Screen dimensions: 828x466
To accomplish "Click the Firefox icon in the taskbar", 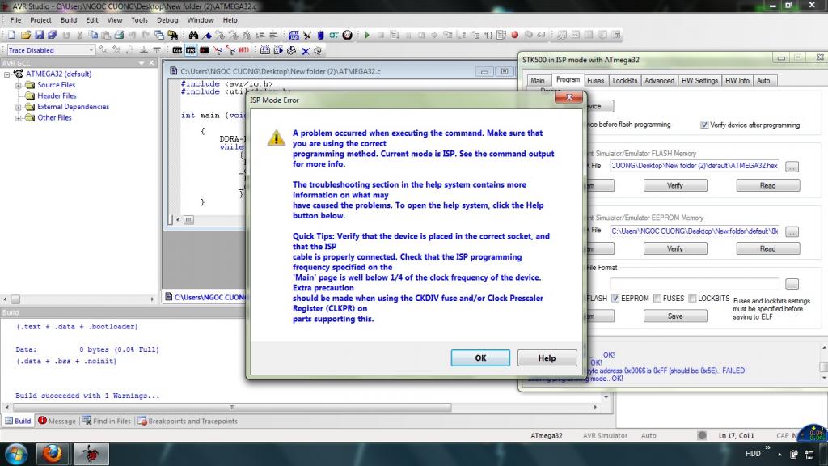I will click(x=52, y=453).
